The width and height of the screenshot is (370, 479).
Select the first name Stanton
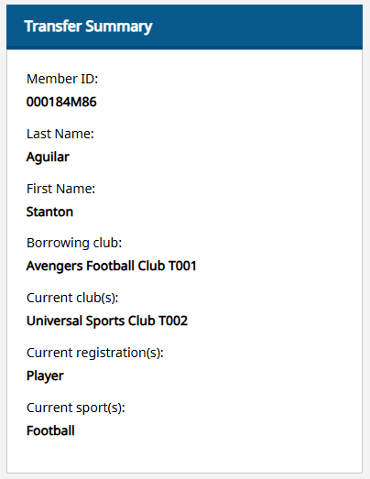coord(49,212)
